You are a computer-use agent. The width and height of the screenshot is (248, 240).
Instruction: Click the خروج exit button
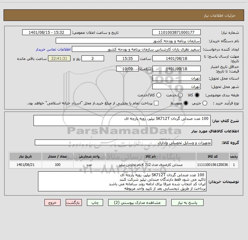click(x=52, y=203)
